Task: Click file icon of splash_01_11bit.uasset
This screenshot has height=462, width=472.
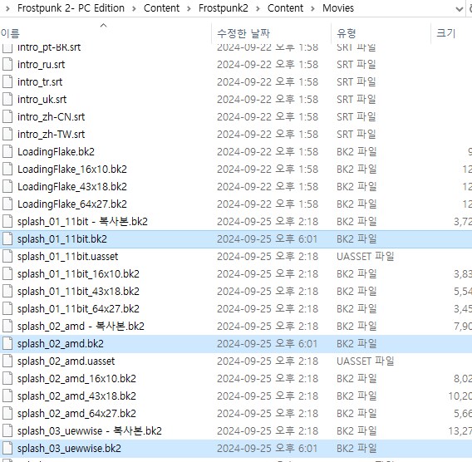Action: [x=7, y=257]
